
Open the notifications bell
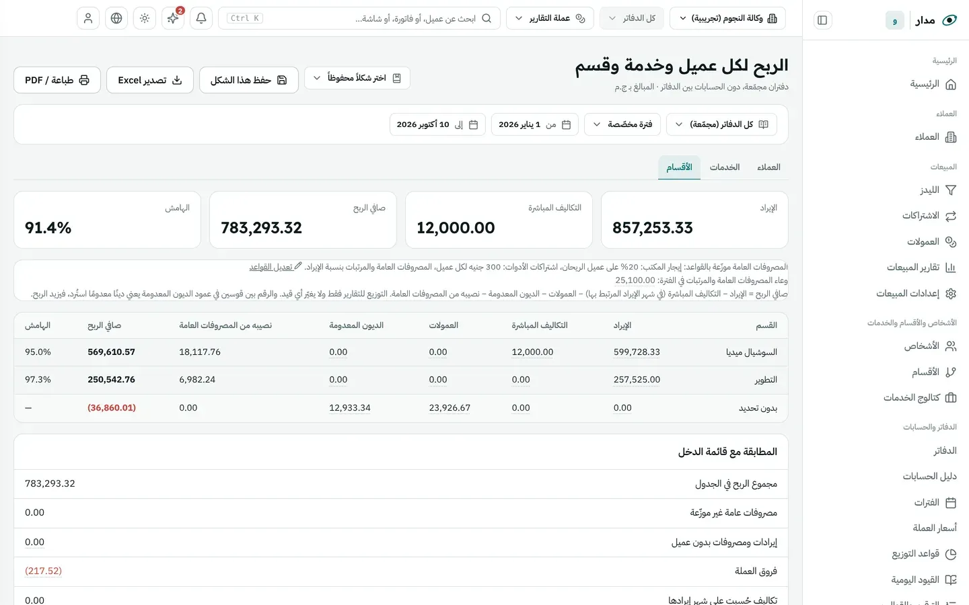[201, 18]
